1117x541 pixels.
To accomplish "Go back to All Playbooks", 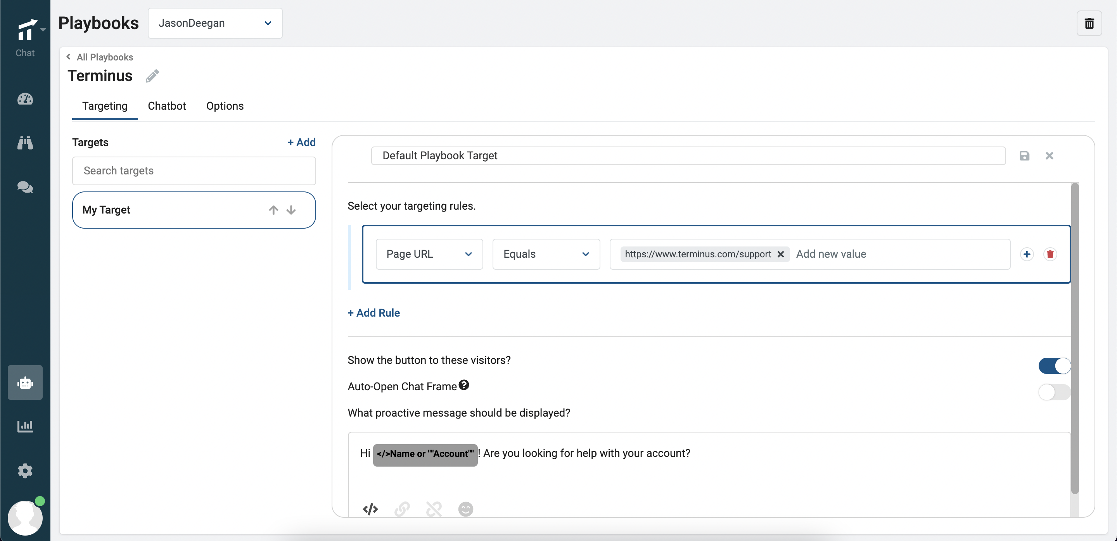I will point(100,57).
